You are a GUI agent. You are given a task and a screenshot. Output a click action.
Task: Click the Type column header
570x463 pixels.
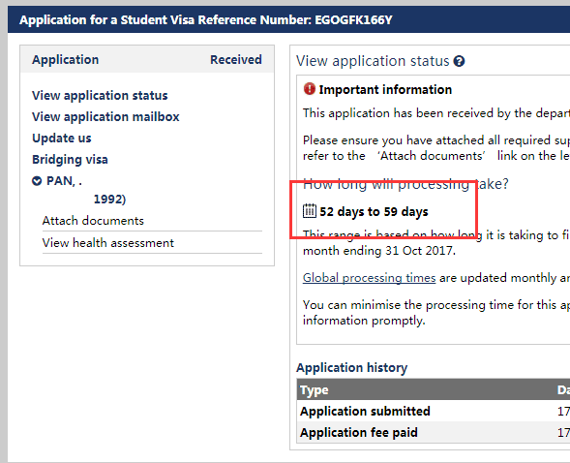[x=315, y=390]
